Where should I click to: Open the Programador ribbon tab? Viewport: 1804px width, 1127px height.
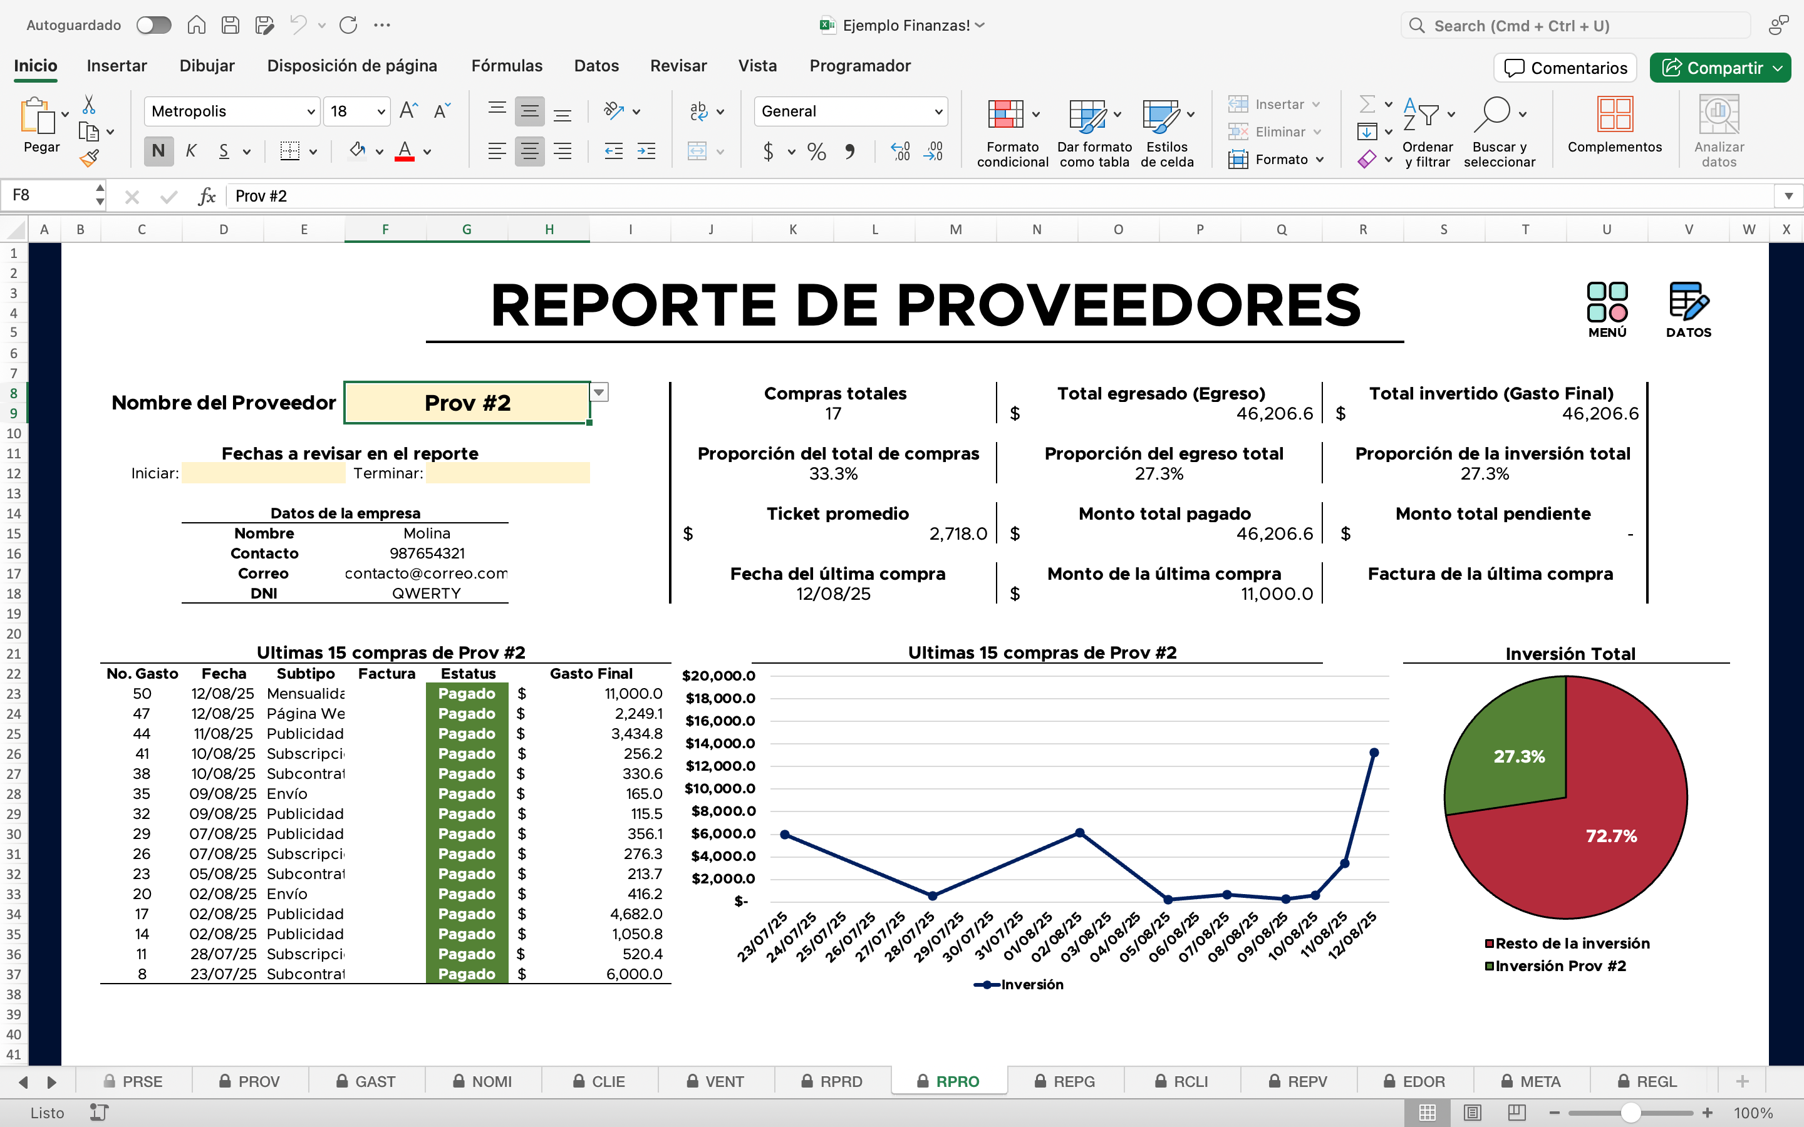(x=860, y=66)
